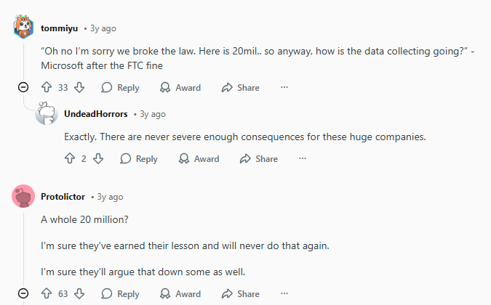Open tommiyu's avatar profile picture
Image resolution: width=491 pixels, height=305 pixels.
point(23,28)
